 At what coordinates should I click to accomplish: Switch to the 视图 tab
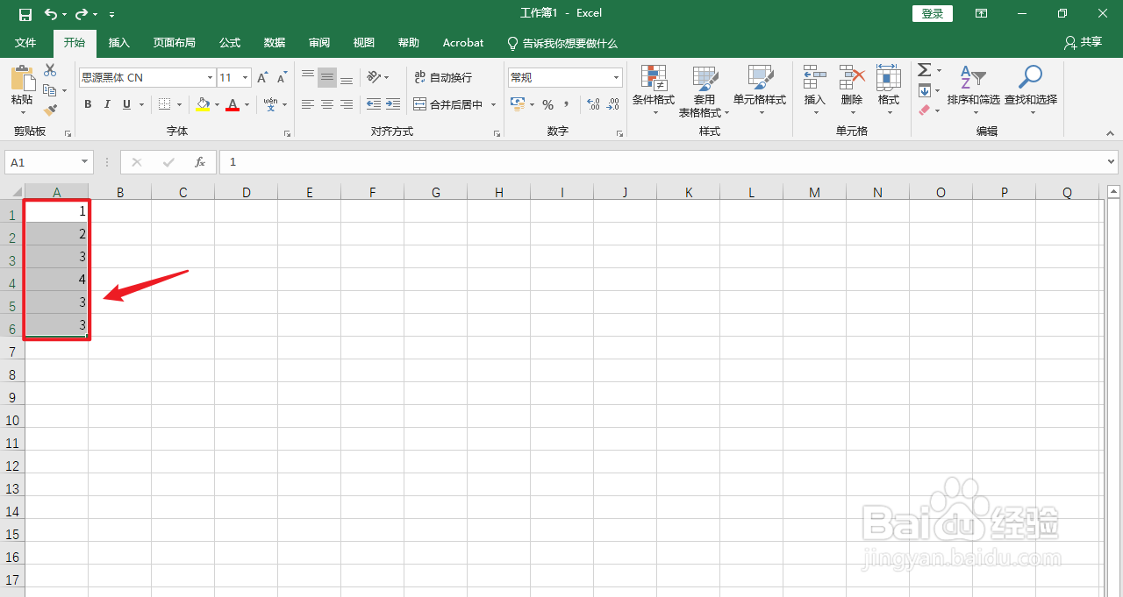pos(364,43)
